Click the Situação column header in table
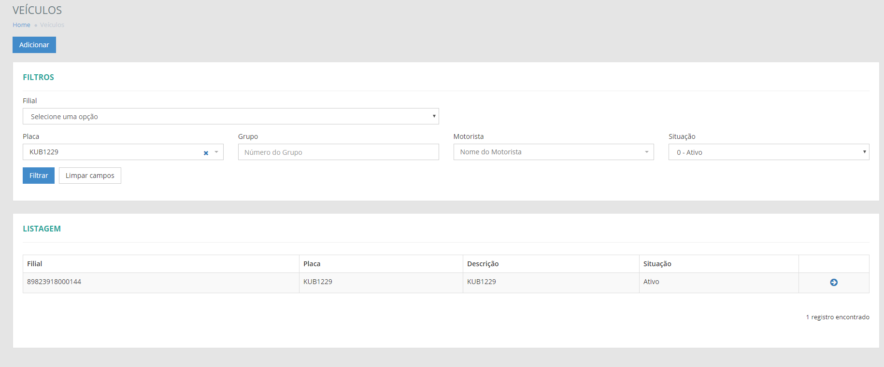 657,264
